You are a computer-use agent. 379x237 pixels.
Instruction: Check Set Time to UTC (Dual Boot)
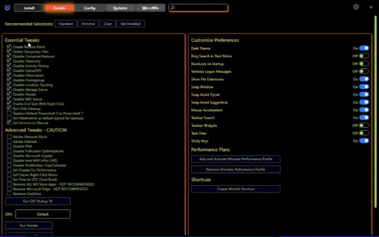click(x=9, y=179)
